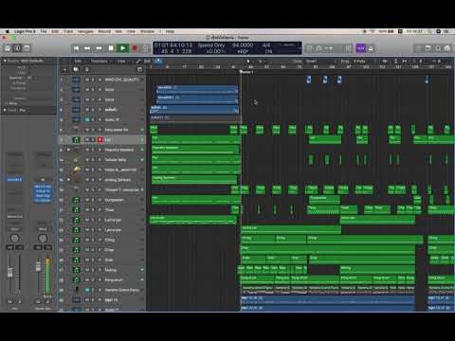Open the Help menu
Image resolution: width=455 pixels, height=341 pixels.
click(x=170, y=31)
